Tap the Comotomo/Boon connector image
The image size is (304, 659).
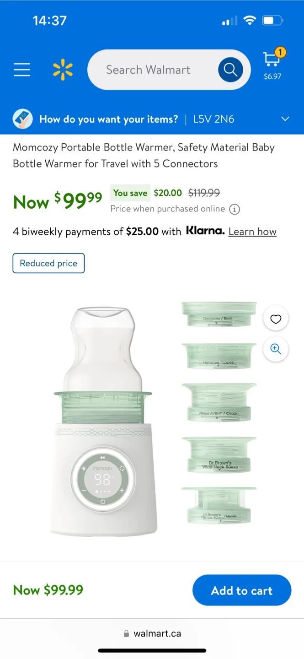pos(219,316)
